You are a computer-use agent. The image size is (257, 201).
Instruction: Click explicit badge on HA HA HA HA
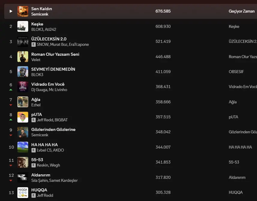[33, 150]
